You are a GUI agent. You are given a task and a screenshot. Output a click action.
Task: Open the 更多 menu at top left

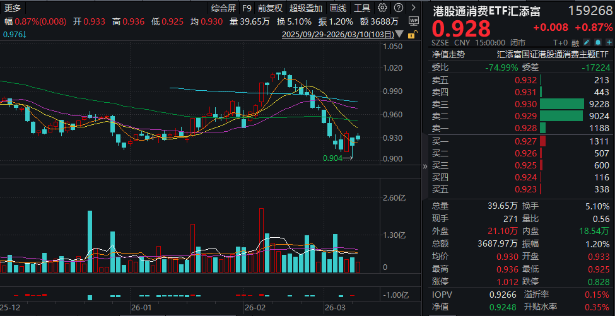coord(13,8)
